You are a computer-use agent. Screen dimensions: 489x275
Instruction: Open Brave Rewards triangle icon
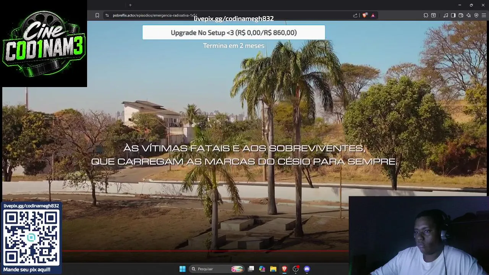tap(373, 15)
